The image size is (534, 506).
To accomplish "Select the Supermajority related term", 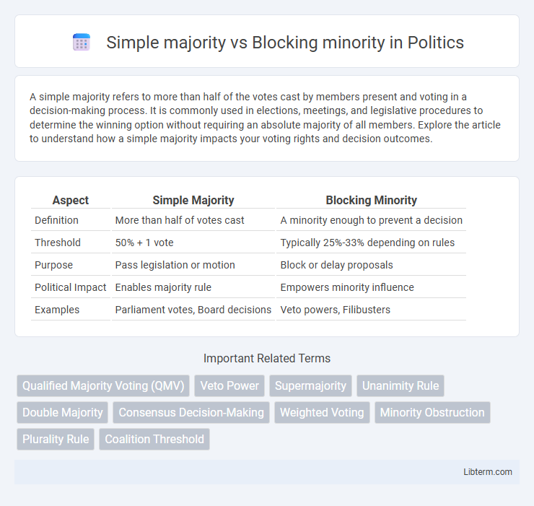I will point(310,385).
